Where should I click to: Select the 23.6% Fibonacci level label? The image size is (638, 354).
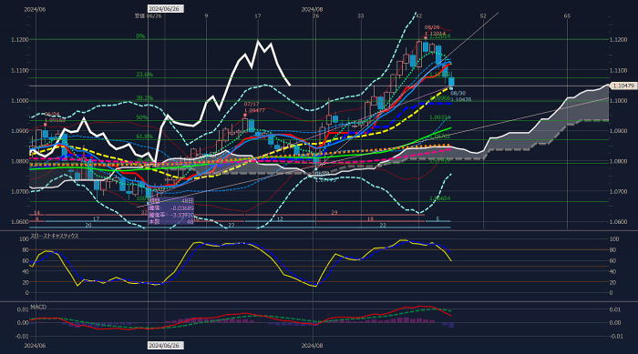(144, 75)
